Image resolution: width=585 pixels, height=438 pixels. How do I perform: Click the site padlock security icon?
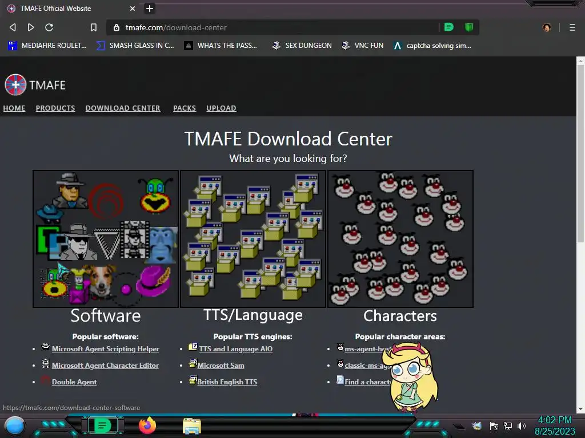pos(117,27)
